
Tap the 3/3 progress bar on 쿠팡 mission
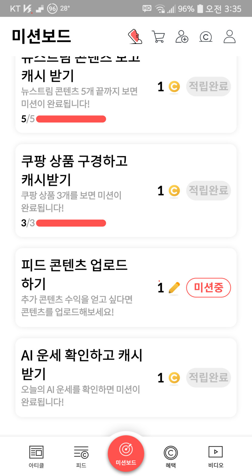(x=71, y=223)
